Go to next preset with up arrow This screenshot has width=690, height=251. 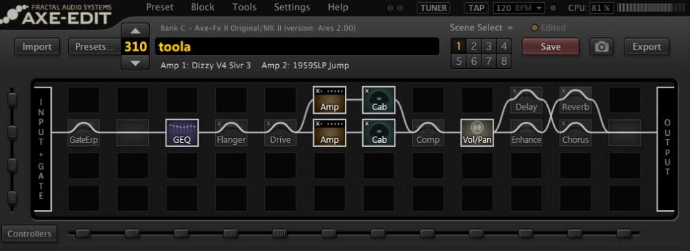click(x=135, y=31)
